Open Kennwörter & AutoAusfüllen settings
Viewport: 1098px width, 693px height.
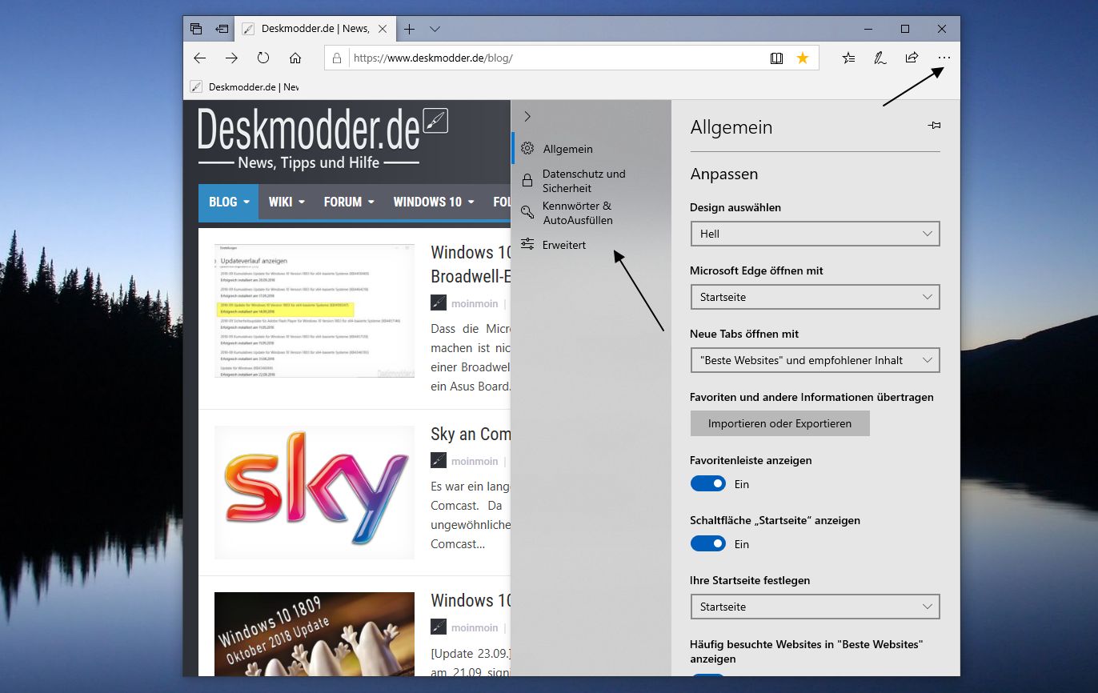point(591,213)
